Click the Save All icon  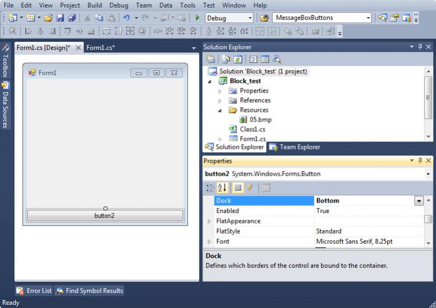coord(72,18)
